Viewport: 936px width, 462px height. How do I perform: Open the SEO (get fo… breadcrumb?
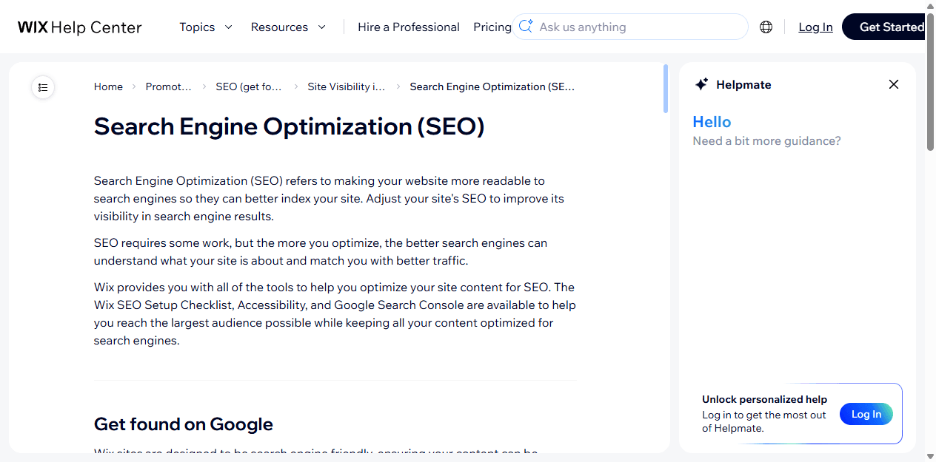(249, 86)
